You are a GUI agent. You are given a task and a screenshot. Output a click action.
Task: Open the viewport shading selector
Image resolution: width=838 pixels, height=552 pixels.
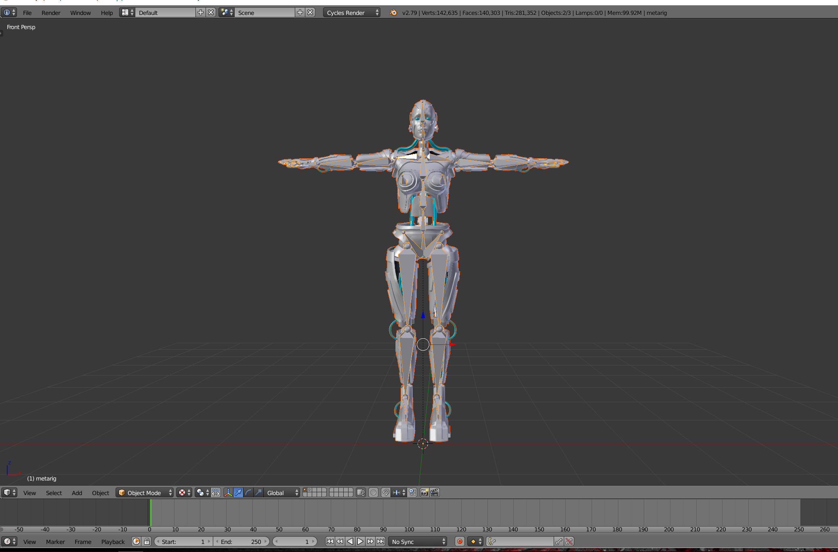[x=184, y=493]
